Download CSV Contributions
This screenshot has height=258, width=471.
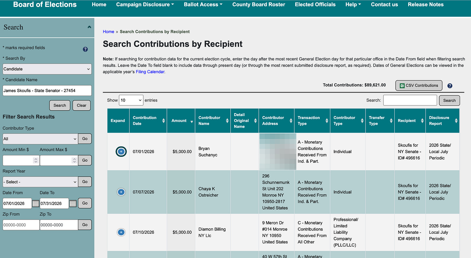point(419,85)
